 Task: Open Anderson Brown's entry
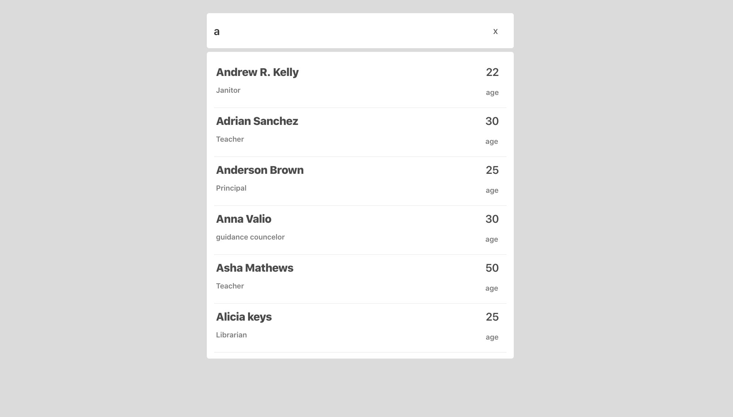click(x=260, y=170)
